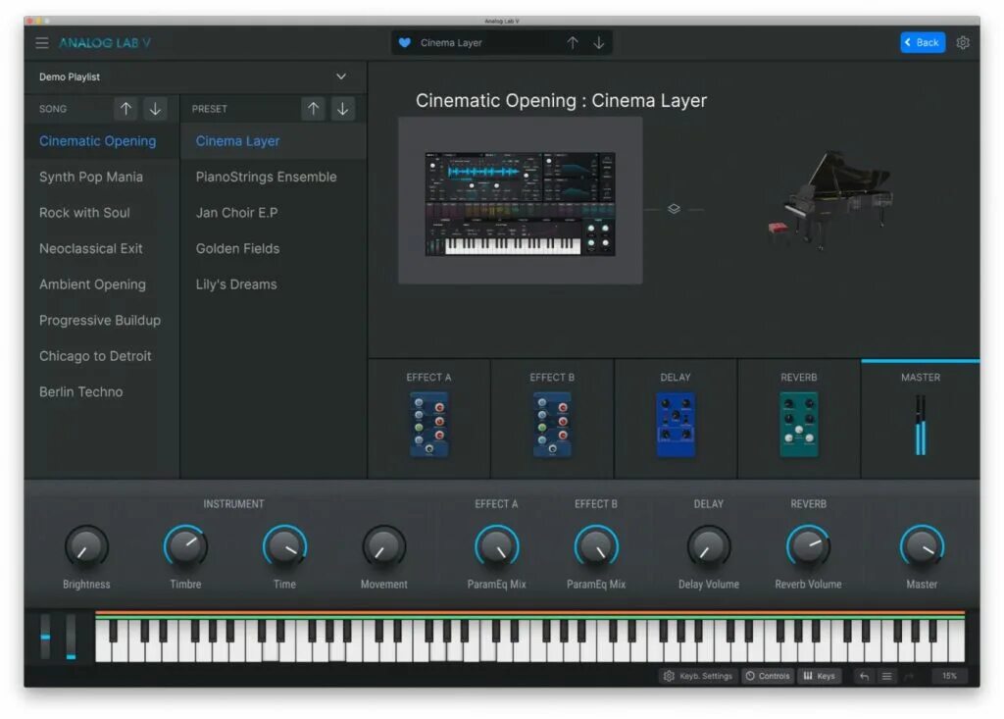The image size is (1004, 719).
Task: Select the Ambient Opening song
Action: point(102,284)
